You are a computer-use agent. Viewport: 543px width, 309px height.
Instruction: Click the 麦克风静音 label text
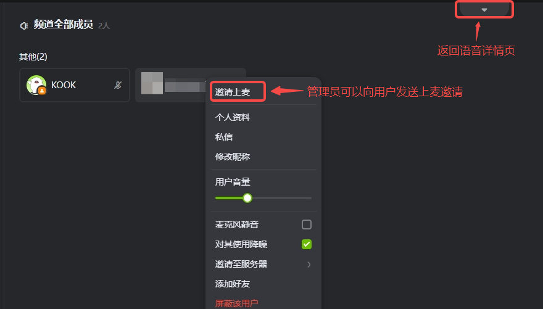236,225
